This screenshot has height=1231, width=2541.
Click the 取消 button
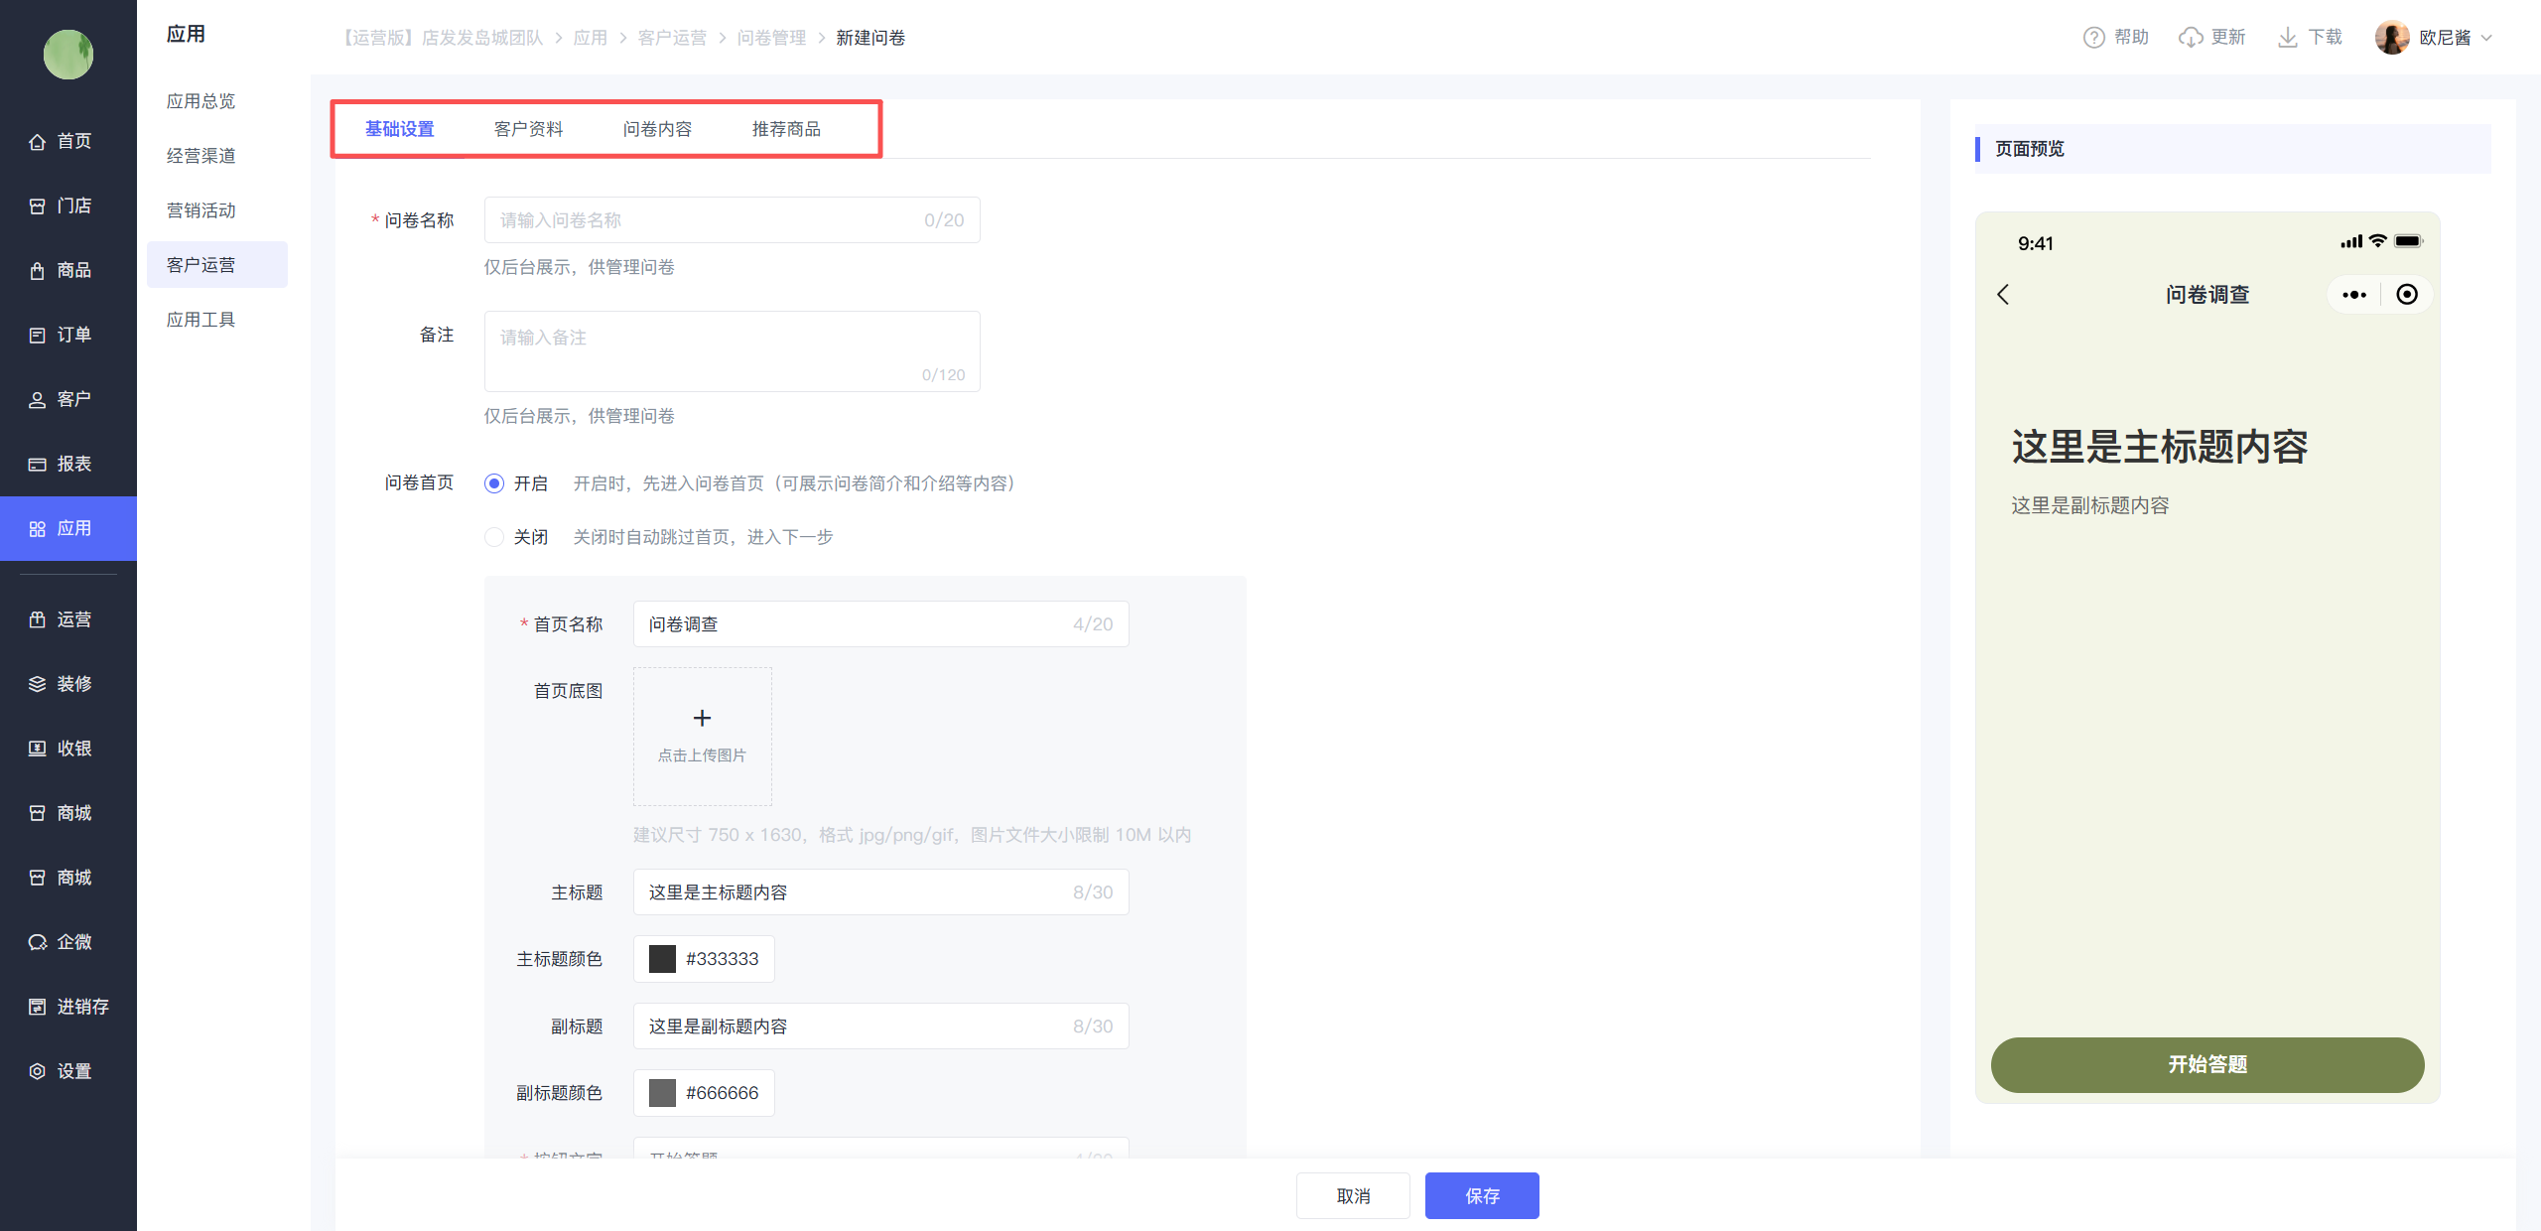coord(1353,1196)
